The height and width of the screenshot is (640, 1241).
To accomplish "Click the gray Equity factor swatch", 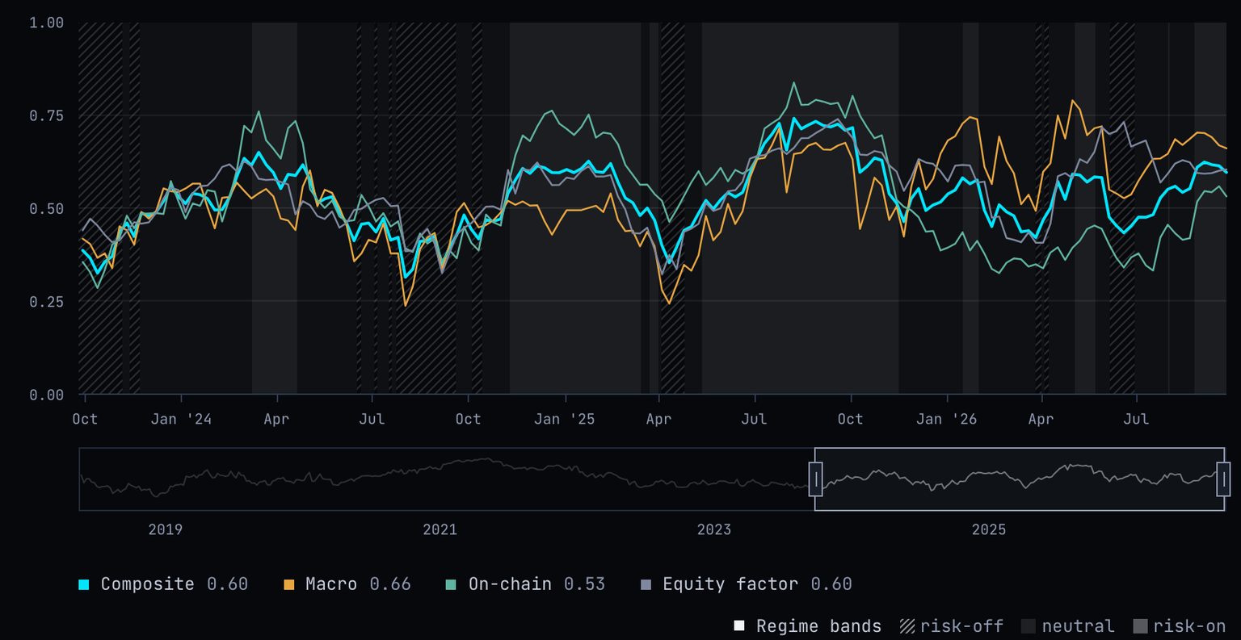I will click(646, 584).
